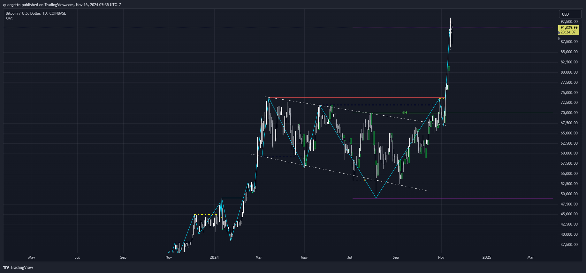Click the 60,000.00 price axis label

[x=569, y=153]
